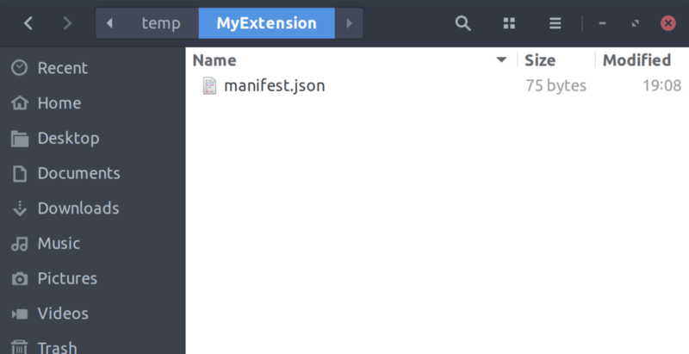
Task: Go to Home in the sidebar
Action: pos(59,103)
